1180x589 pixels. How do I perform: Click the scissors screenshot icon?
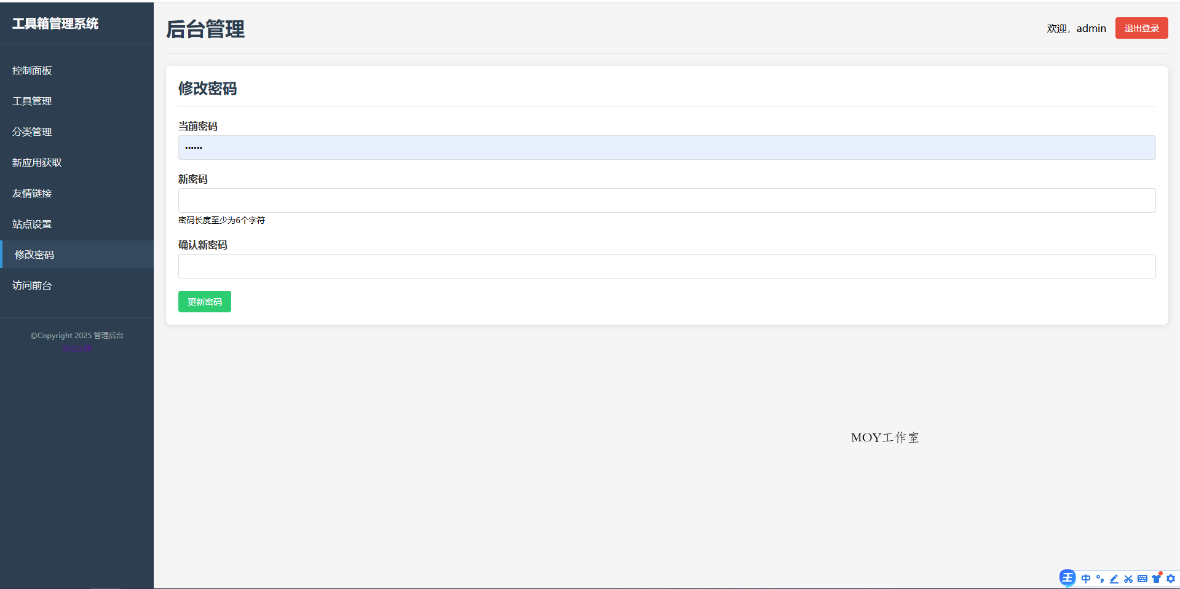coord(1128,579)
